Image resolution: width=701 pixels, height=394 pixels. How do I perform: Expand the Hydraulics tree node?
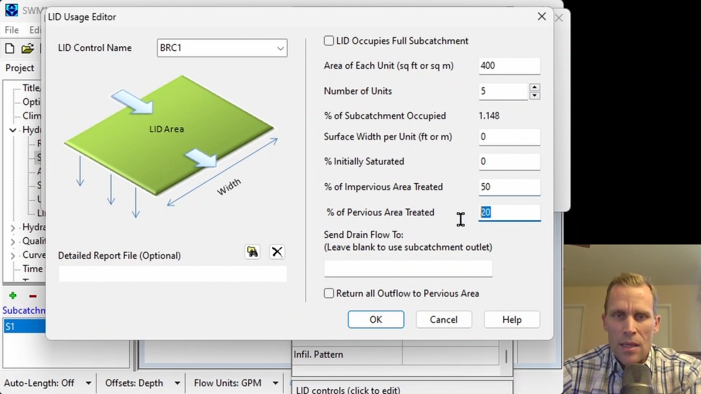coord(13,228)
